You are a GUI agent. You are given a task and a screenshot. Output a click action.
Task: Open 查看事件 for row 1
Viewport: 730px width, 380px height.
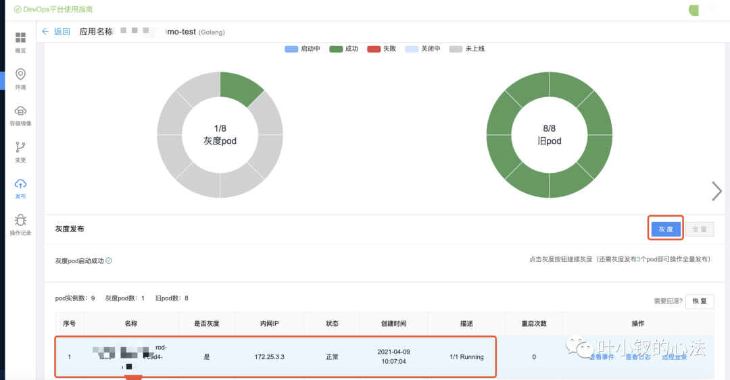[x=602, y=357]
